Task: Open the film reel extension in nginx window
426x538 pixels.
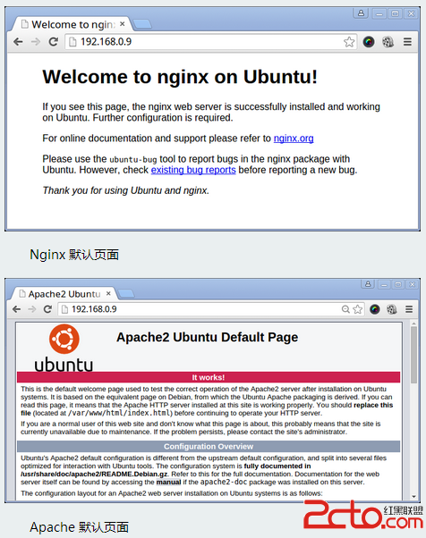Action: click(388, 42)
